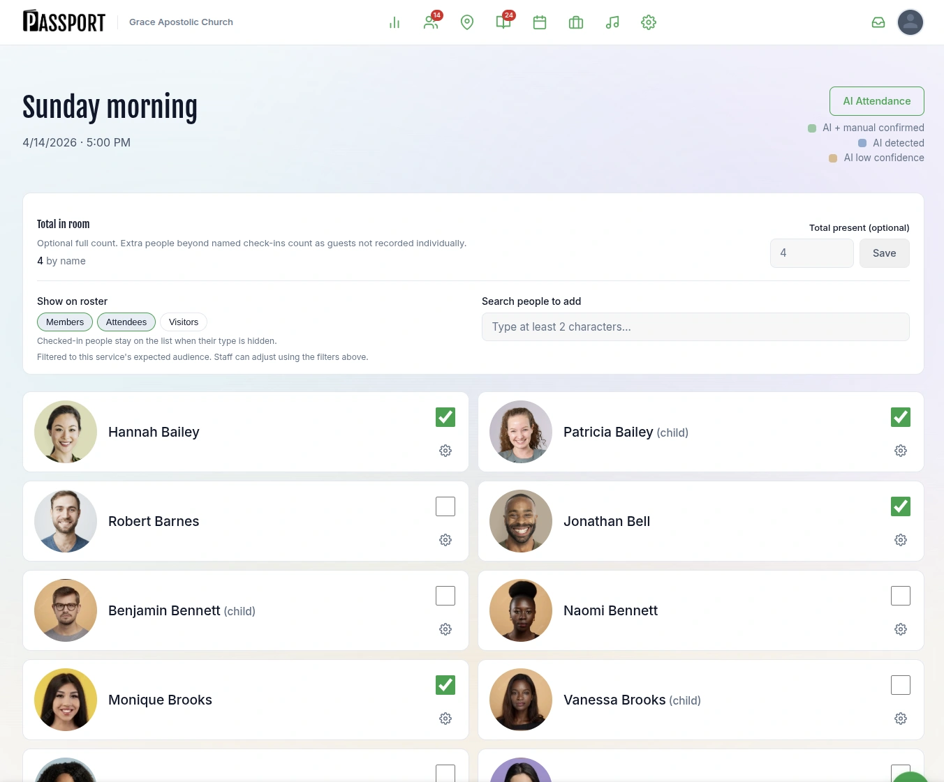Open the map pin locations icon
The height and width of the screenshot is (782, 944).
(x=467, y=22)
